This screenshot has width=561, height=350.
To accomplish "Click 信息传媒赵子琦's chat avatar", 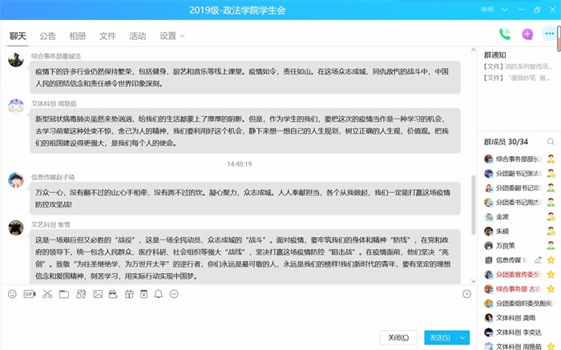I will (16, 180).
